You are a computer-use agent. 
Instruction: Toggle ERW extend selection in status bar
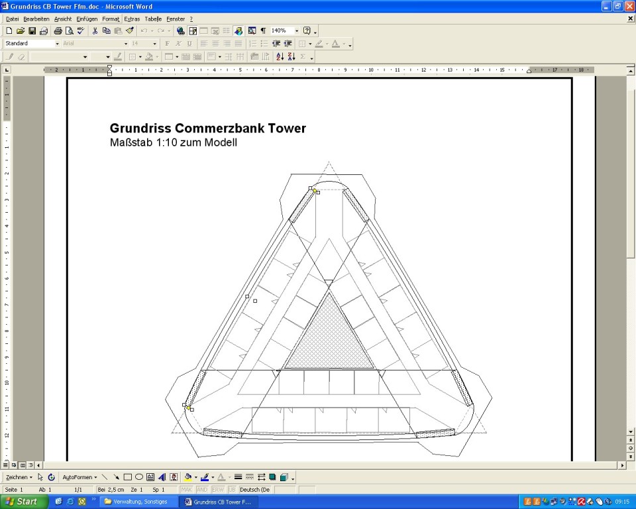coord(218,490)
